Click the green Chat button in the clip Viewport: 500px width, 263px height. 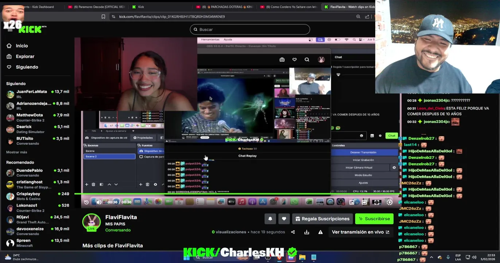[x=392, y=136]
